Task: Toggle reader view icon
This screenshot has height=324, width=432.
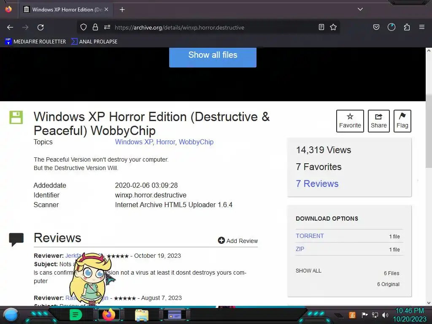Action: [321, 27]
